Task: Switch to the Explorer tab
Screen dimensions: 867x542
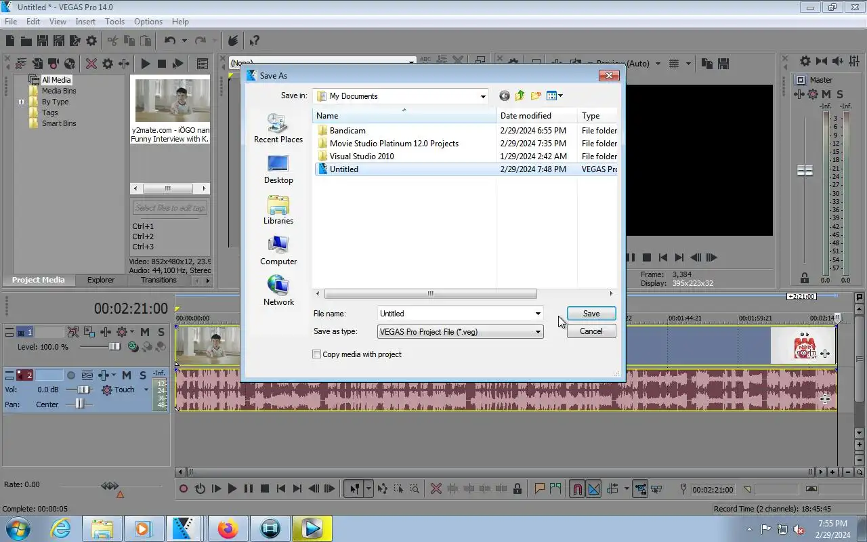Action: pyautogui.click(x=101, y=280)
